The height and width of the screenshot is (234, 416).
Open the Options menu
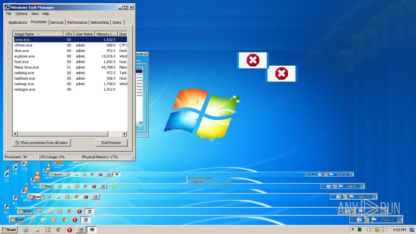coord(21,14)
